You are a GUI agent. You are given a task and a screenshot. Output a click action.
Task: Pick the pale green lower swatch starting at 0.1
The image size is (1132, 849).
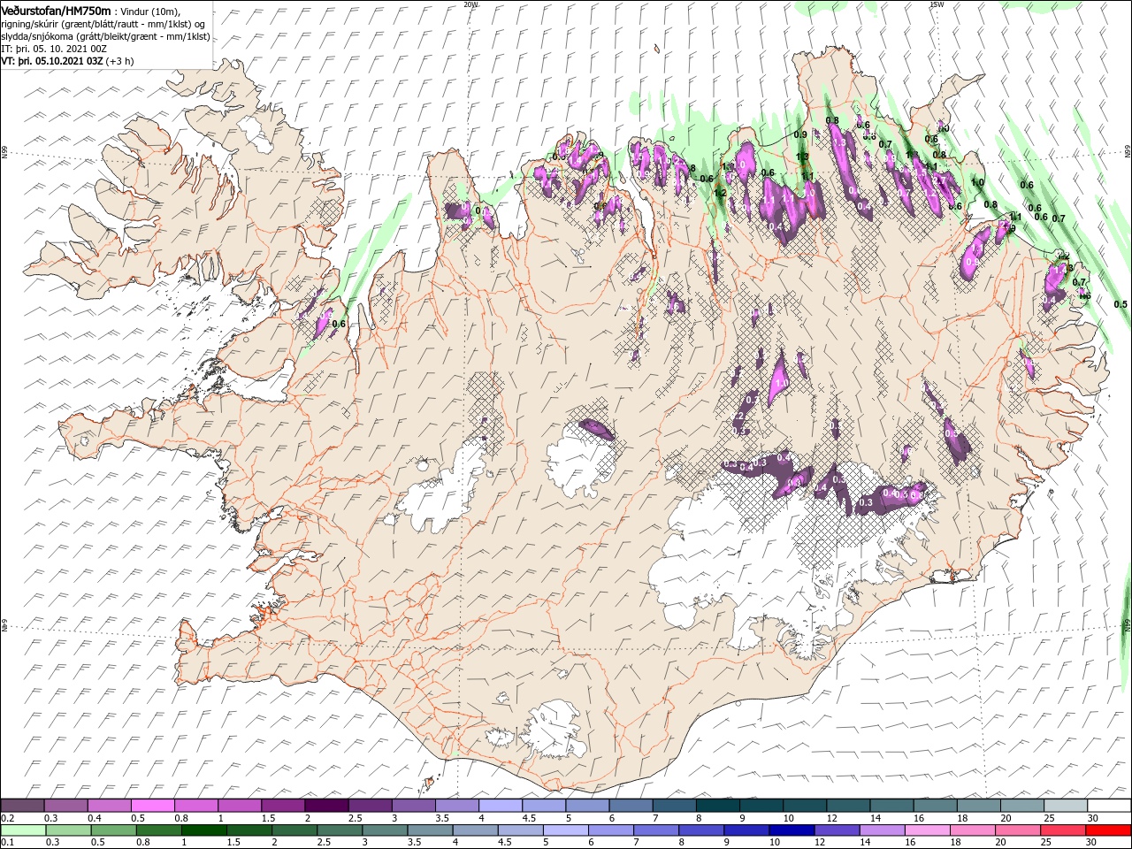coord(23,830)
